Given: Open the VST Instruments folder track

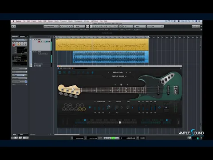Looking at the screenshot, I should [x=38, y=64].
